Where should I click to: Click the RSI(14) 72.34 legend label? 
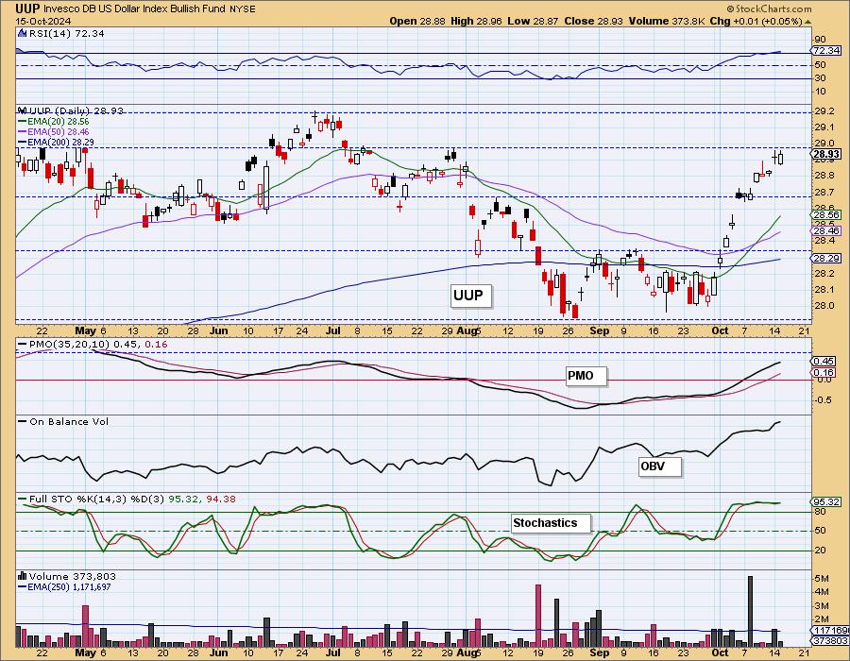pos(66,33)
